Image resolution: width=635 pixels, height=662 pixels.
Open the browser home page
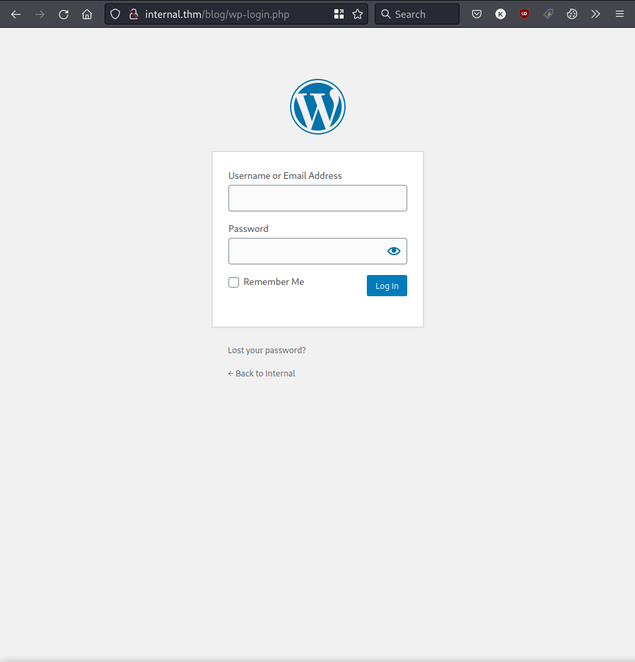(x=87, y=15)
